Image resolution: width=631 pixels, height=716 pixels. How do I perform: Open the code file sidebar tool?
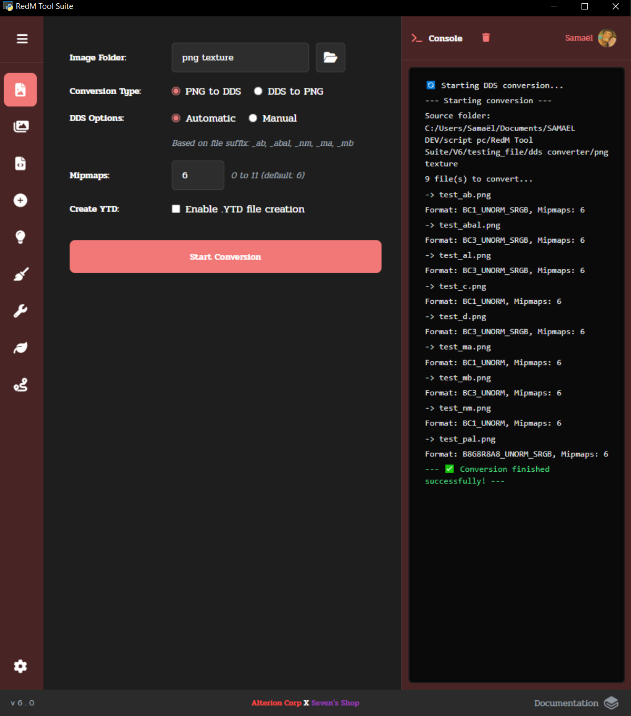tap(21, 164)
